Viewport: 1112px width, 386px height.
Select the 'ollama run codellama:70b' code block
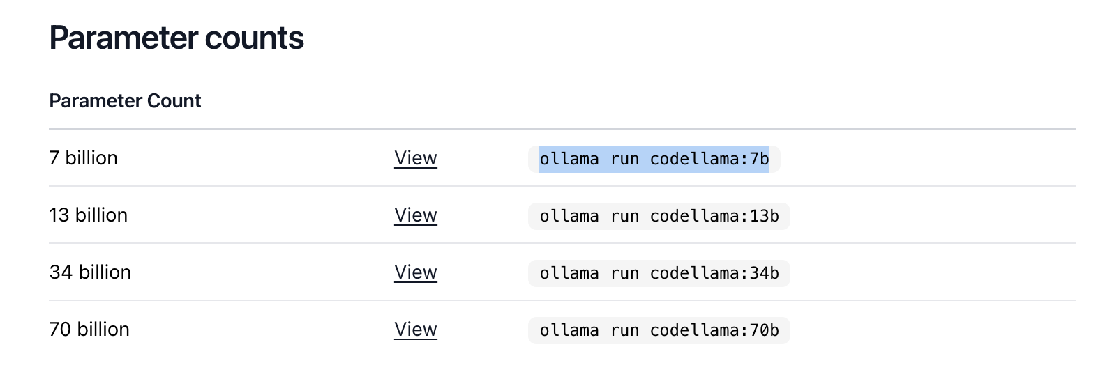[659, 330]
